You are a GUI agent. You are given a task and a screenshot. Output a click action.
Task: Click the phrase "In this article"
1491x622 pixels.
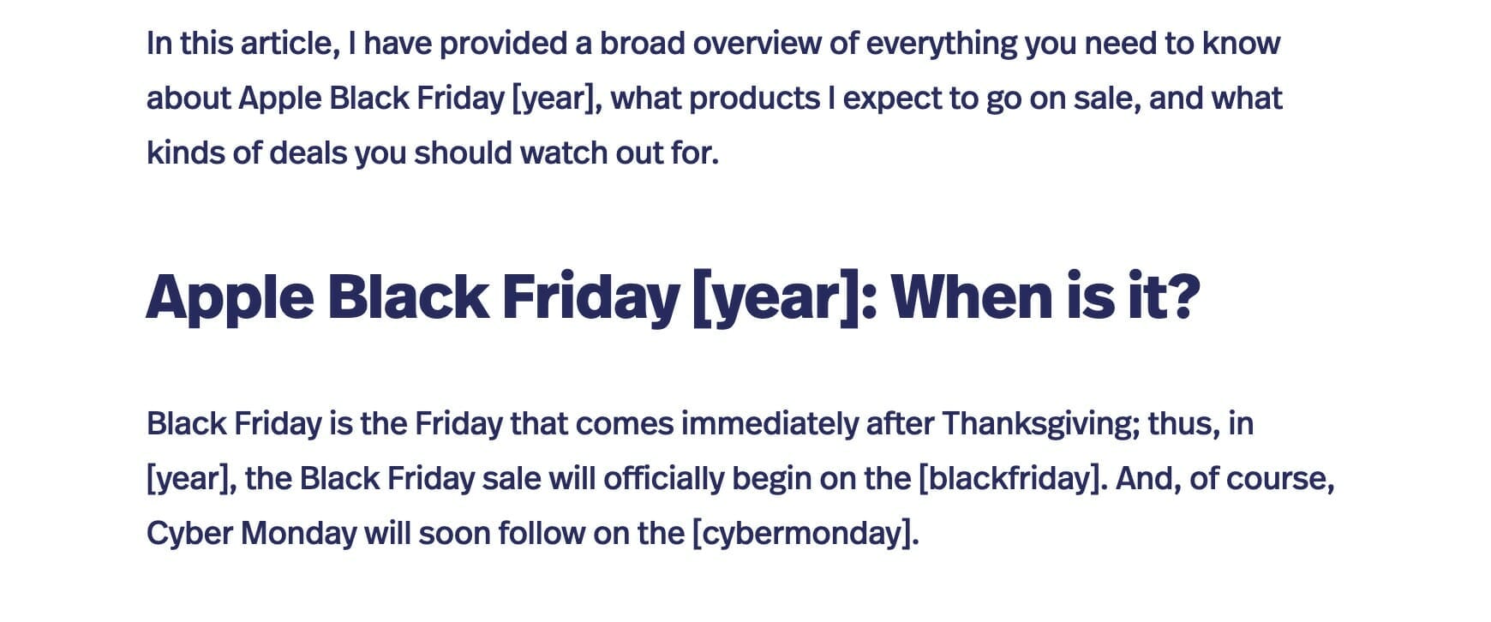point(243,43)
